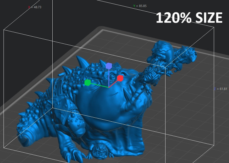This screenshot has width=229, height=163.
Task: Select the X = 48.73 dimension label
Action: (35, 7)
